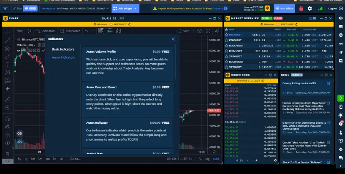Screen dimensions: 345x174
Task: Toggle log scale on chart
Action: pyautogui.click(x=207, y=159)
